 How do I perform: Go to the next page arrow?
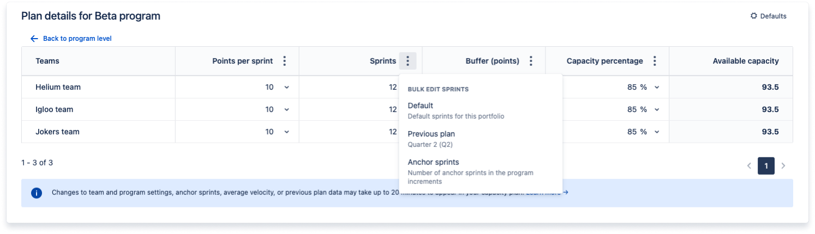click(783, 165)
